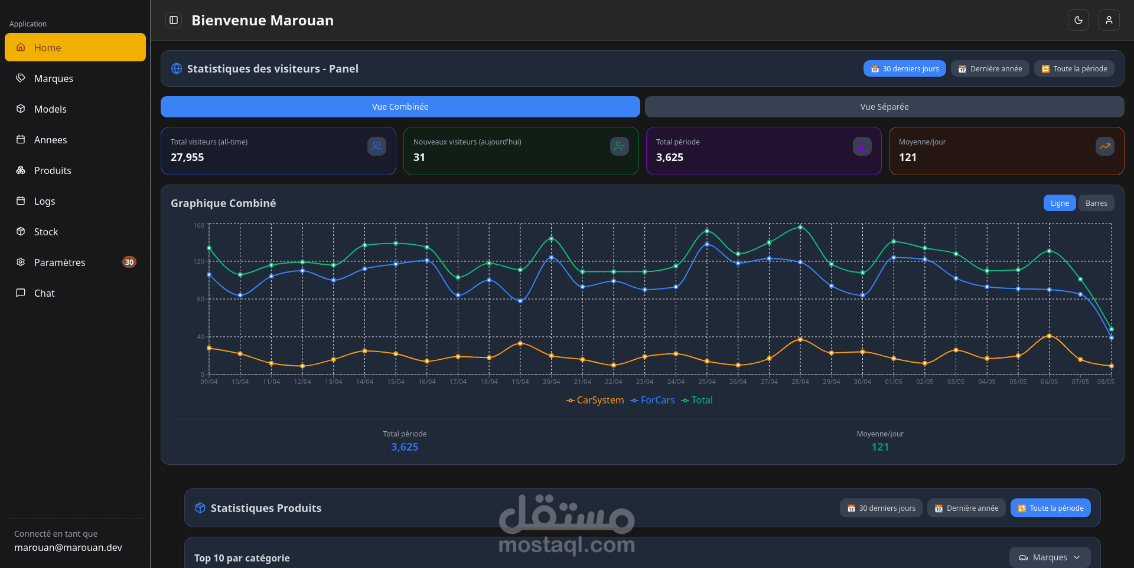Expand the Marques dropdown chevron arrow
Image resolution: width=1134 pixels, height=568 pixels.
coord(1077,557)
